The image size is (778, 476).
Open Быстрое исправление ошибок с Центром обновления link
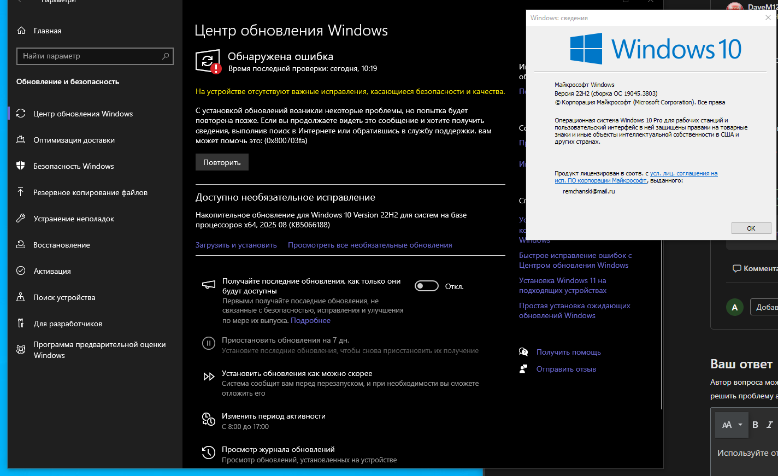point(575,260)
